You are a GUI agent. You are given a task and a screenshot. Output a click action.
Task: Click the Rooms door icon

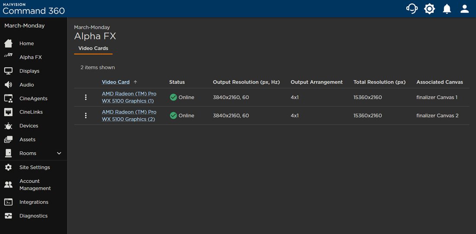coord(9,153)
